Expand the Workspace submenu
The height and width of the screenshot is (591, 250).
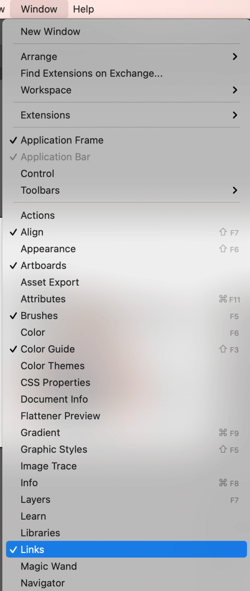pyautogui.click(x=46, y=90)
